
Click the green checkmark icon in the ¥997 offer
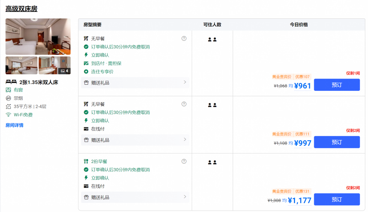(86, 112)
